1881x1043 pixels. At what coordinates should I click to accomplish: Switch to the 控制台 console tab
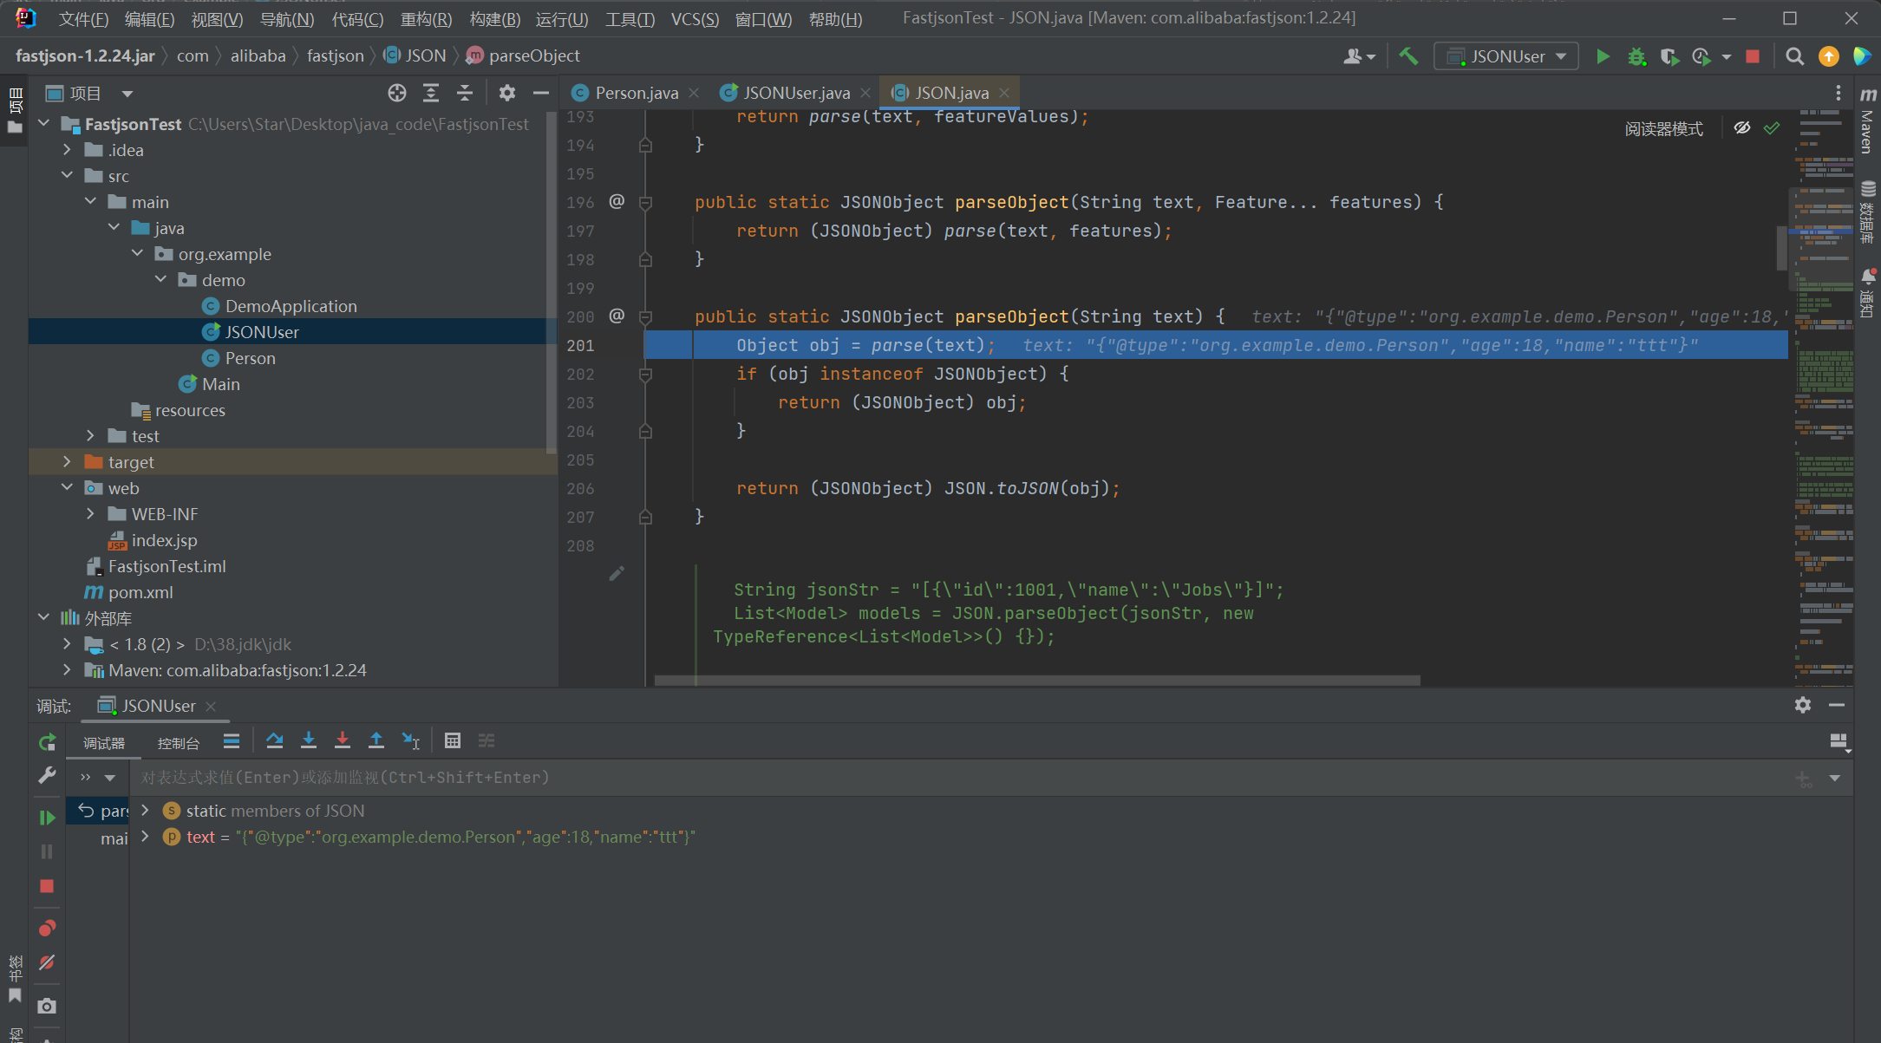[178, 743]
